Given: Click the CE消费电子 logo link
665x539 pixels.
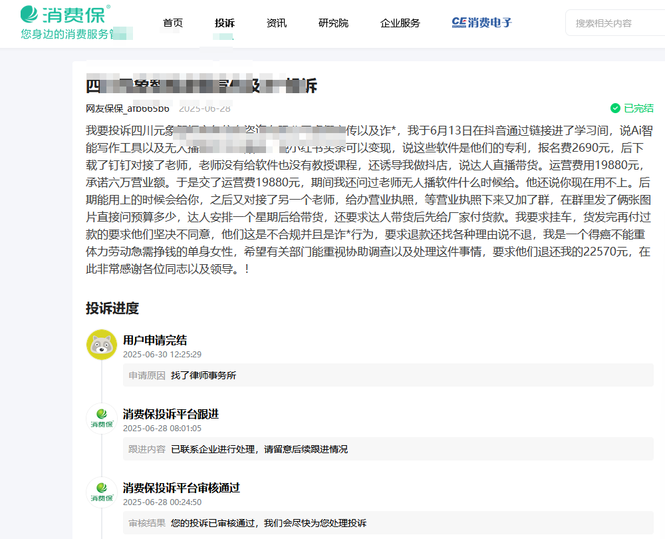Looking at the screenshot, I should (x=481, y=23).
